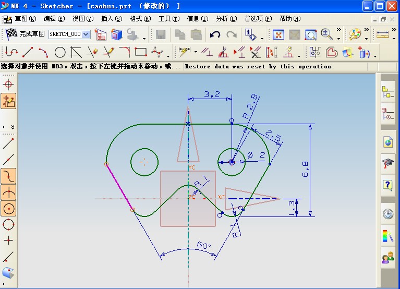
Task: Click the Measure ruler icon
Action: tap(383, 34)
